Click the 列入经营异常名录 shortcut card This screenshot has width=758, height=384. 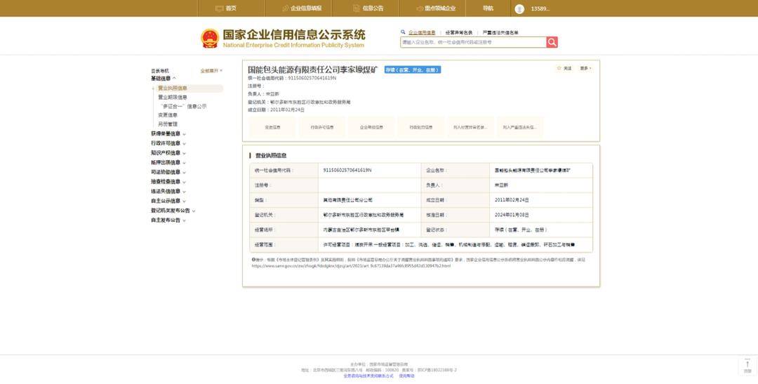tap(470, 127)
